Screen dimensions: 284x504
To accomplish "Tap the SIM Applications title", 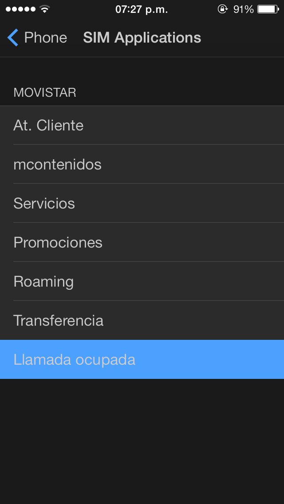I will tap(142, 38).
